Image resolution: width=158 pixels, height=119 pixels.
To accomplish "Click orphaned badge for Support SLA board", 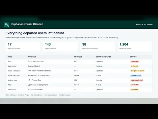I will pos(134,90).
